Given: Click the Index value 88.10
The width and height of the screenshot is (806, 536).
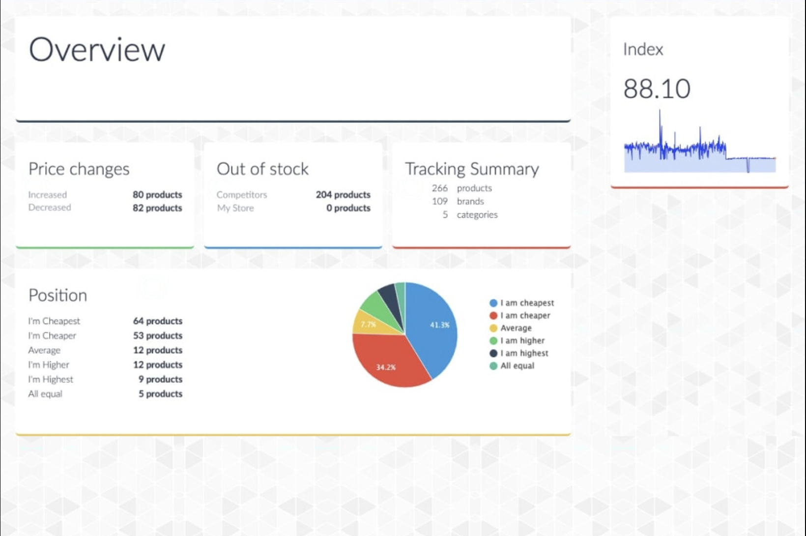Looking at the screenshot, I should pyautogui.click(x=657, y=89).
